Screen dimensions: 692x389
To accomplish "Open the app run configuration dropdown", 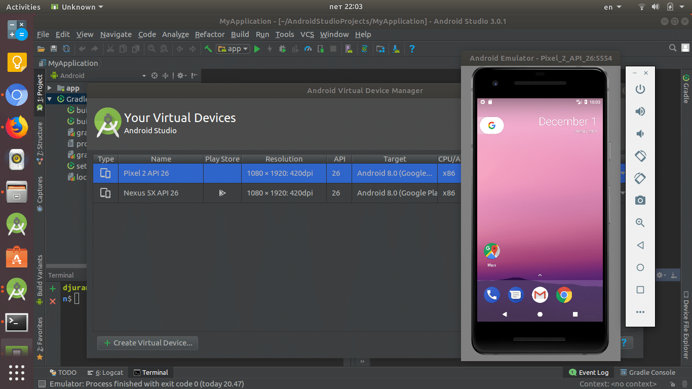I will (x=233, y=49).
